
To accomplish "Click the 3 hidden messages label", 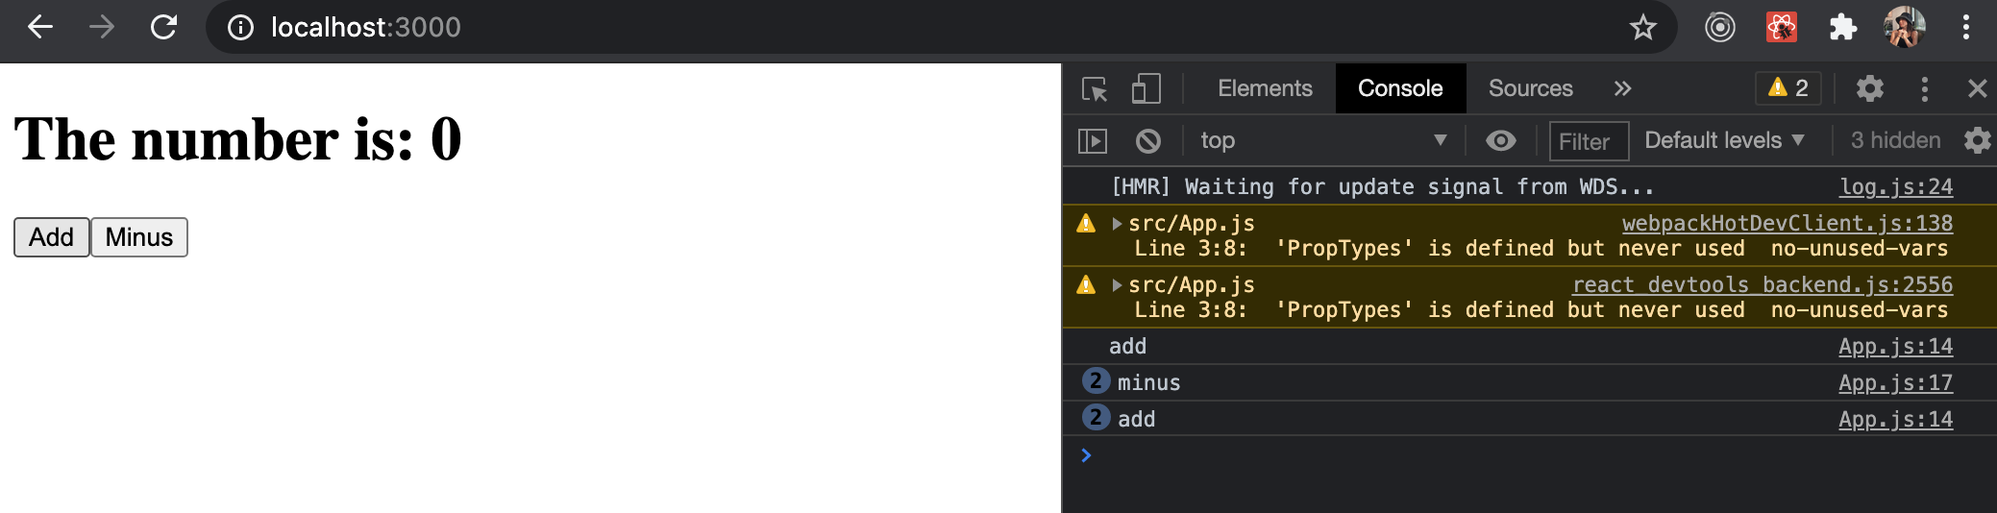I will point(1895,140).
